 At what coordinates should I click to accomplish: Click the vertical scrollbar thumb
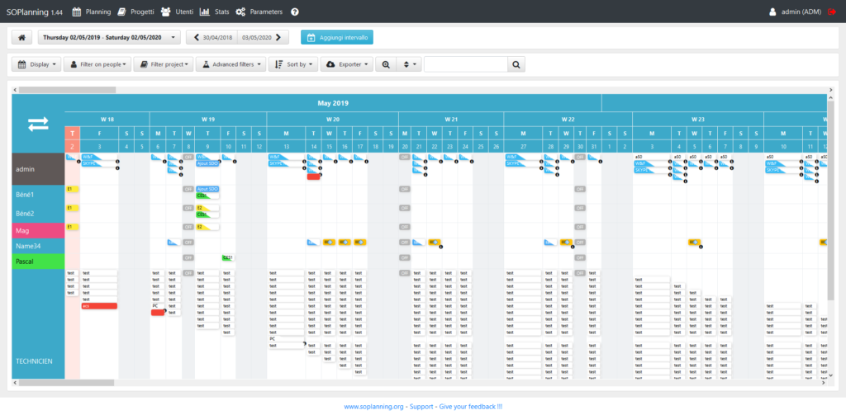coord(831,200)
